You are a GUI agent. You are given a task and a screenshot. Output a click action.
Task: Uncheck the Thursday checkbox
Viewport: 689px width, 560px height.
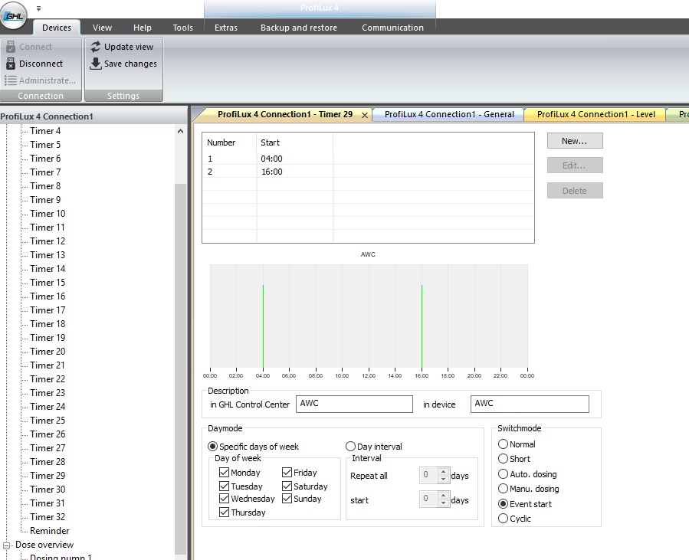(224, 513)
